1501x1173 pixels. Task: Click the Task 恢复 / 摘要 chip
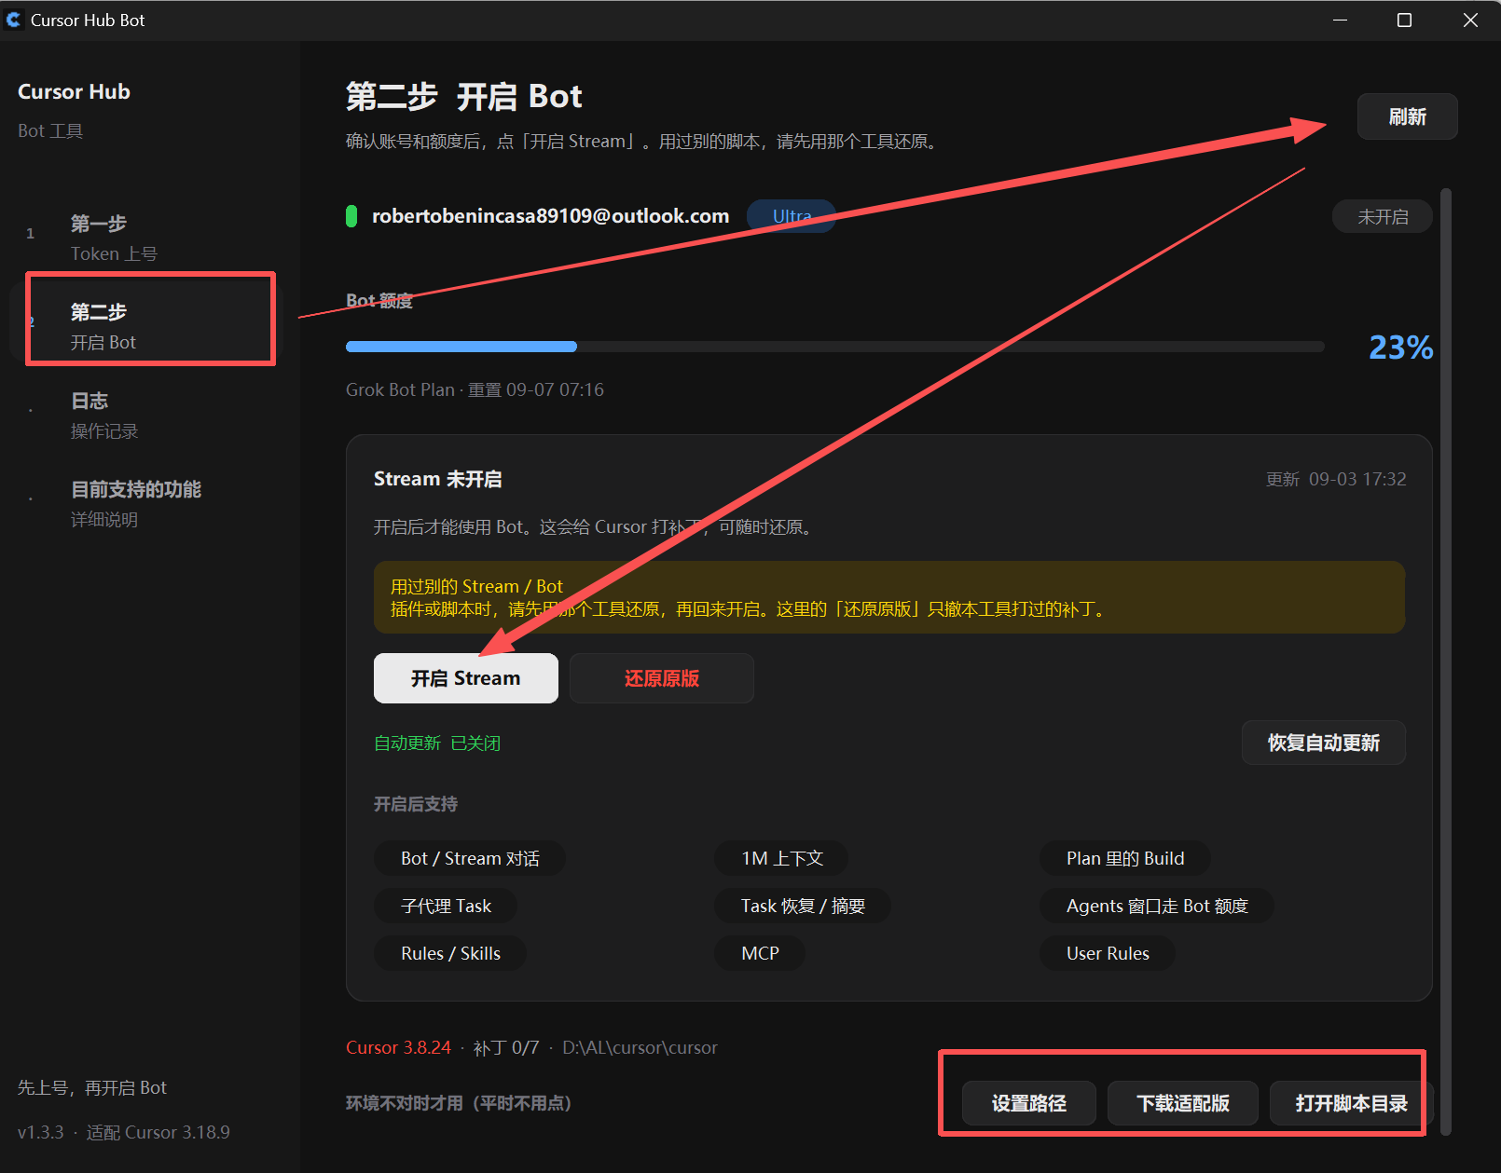[x=803, y=906]
